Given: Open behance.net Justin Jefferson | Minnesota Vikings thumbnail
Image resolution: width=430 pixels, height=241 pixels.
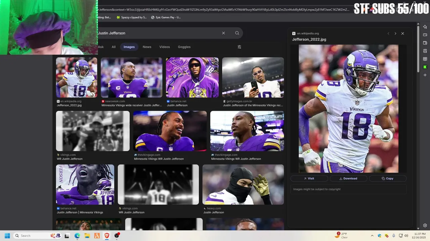Looking at the screenshot, I should tap(85, 184).
